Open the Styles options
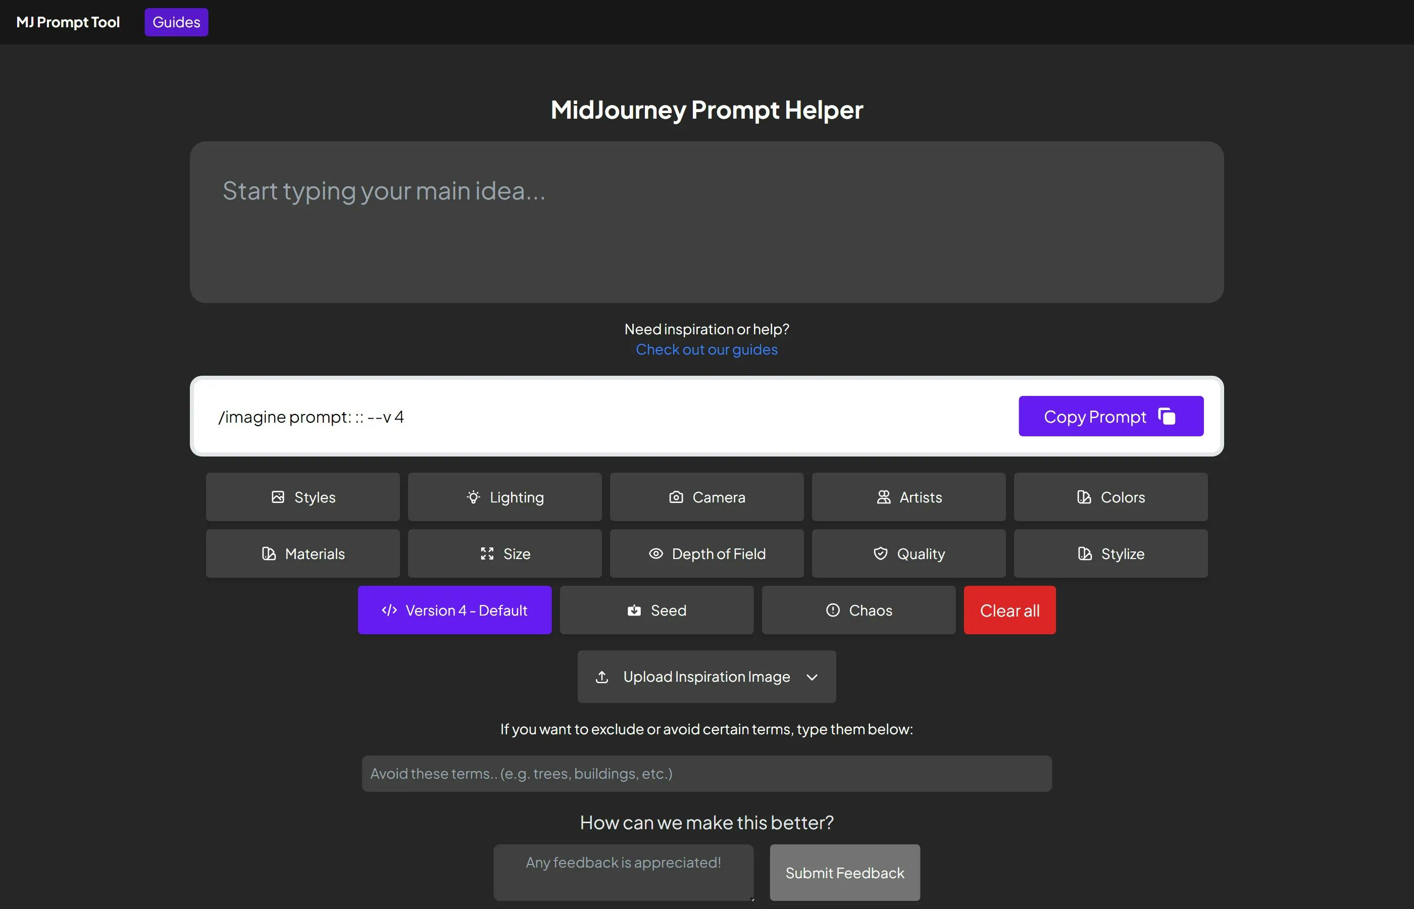This screenshot has height=909, width=1414. point(302,497)
